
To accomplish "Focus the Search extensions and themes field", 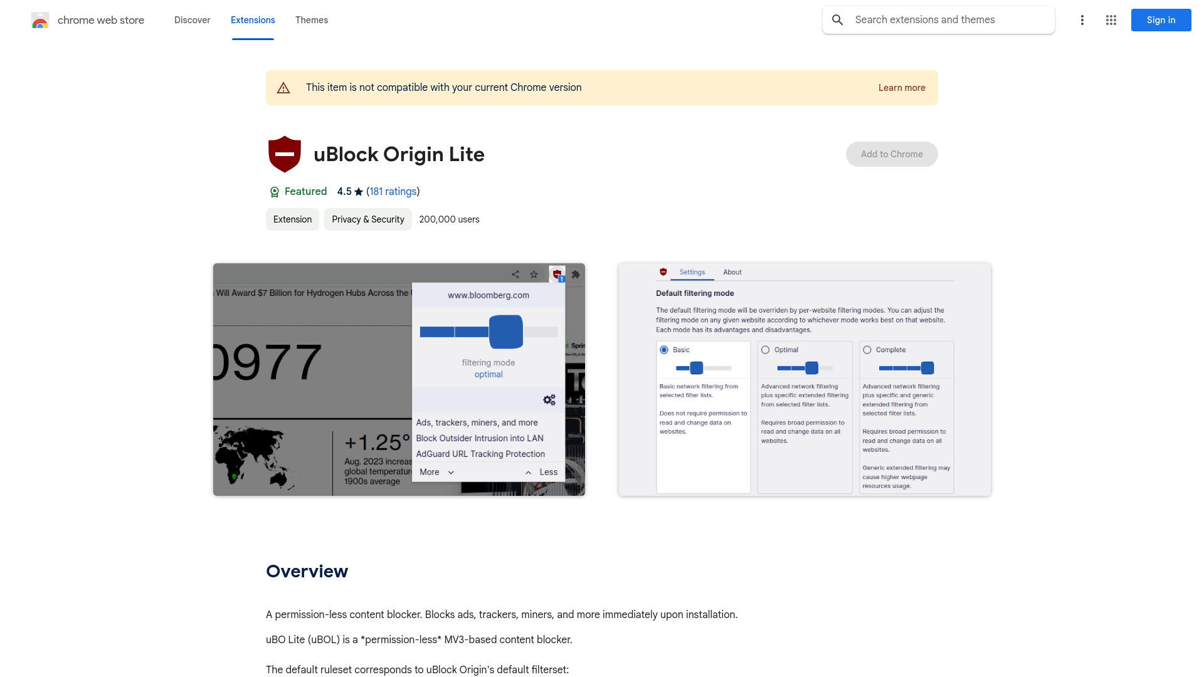I will pos(939,20).
